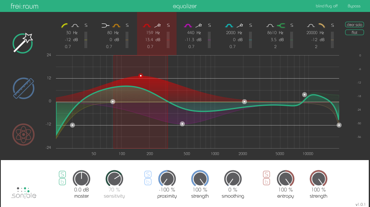Solo the 440 Hz band
370x207 pixels.
point(209,25)
